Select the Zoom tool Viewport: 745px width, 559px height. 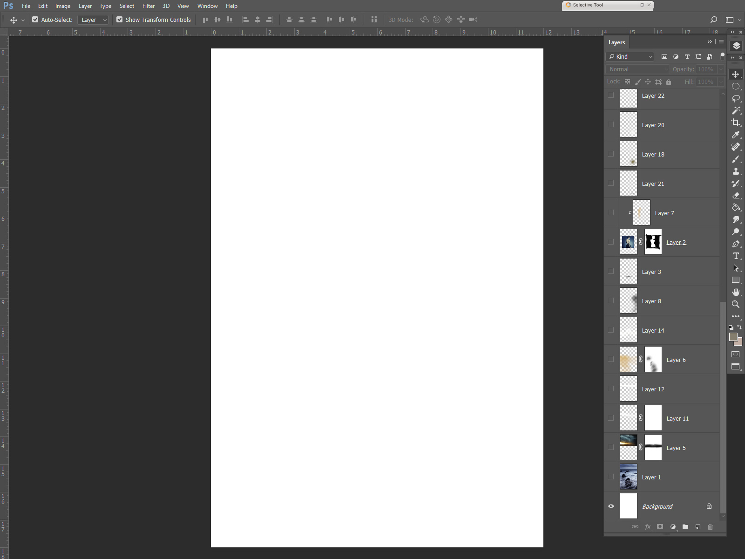pyautogui.click(x=736, y=304)
